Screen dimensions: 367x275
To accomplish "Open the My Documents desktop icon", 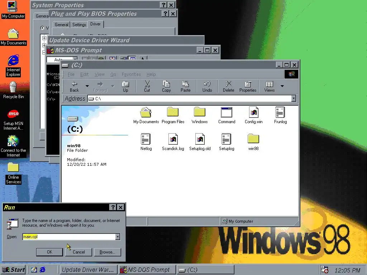I will [x=13, y=37].
